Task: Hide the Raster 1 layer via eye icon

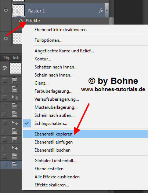Action: (6, 10)
